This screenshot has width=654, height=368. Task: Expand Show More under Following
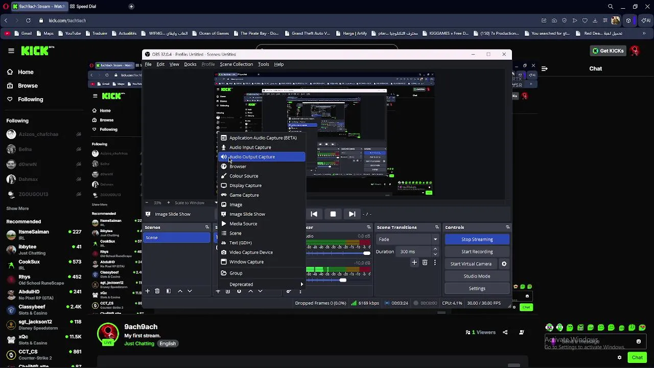tap(17, 209)
